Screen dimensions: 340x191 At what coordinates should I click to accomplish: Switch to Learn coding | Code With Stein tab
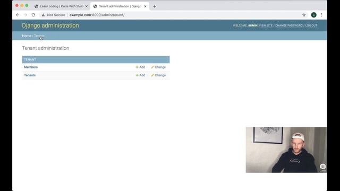point(61,6)
